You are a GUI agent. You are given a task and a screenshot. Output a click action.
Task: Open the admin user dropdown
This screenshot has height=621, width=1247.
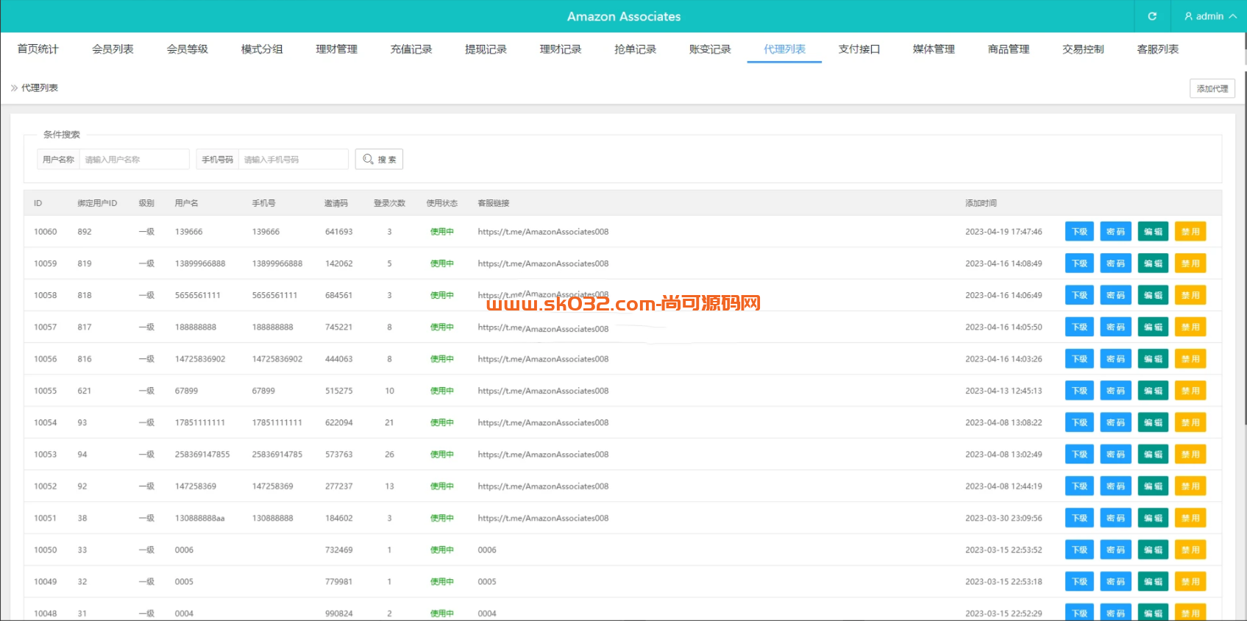click(1210, 16)
